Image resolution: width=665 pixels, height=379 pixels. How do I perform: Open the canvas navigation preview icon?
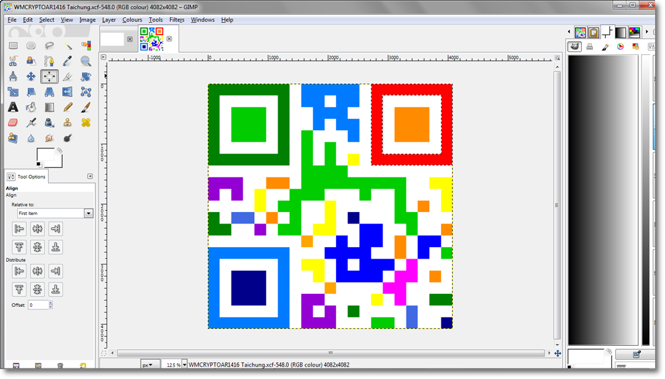557,353
